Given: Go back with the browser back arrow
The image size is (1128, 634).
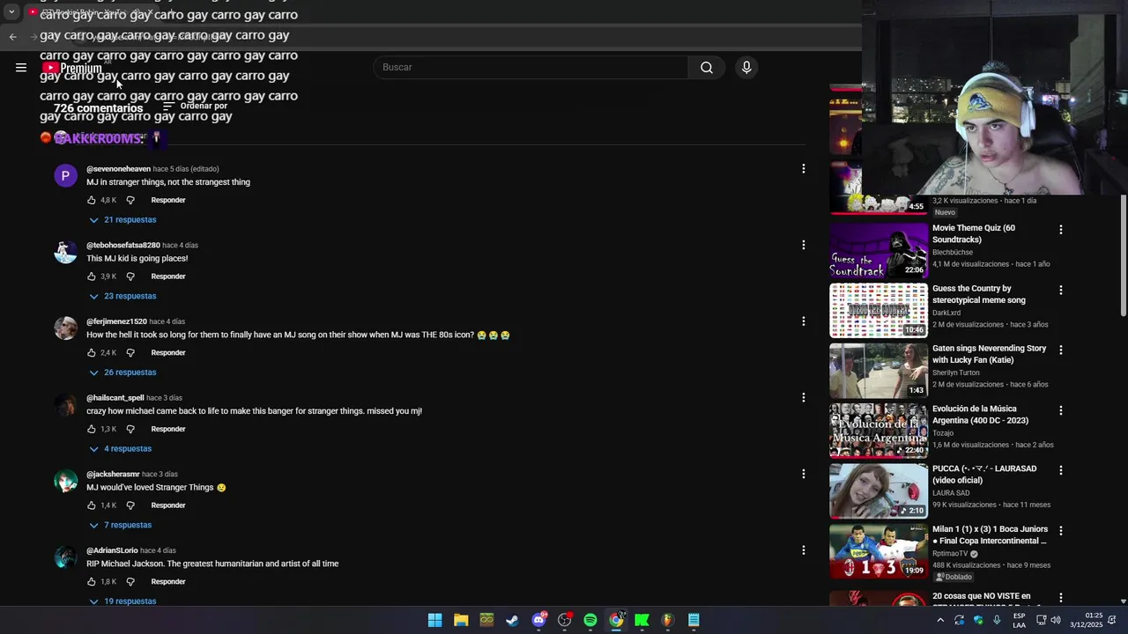Looking at the screenshot, I should click(12, 36).
